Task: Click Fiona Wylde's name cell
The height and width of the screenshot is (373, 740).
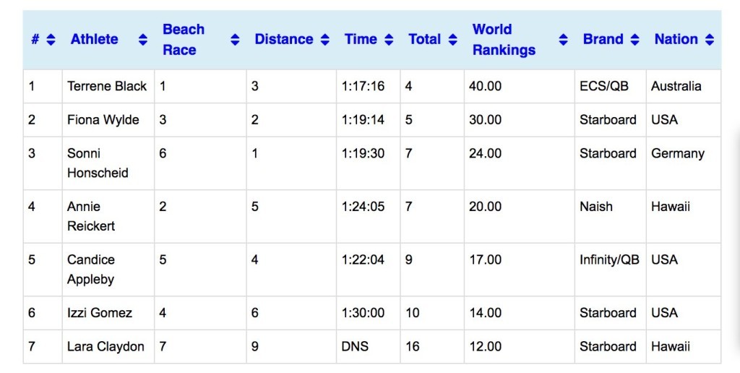Action: coord(103,120)
